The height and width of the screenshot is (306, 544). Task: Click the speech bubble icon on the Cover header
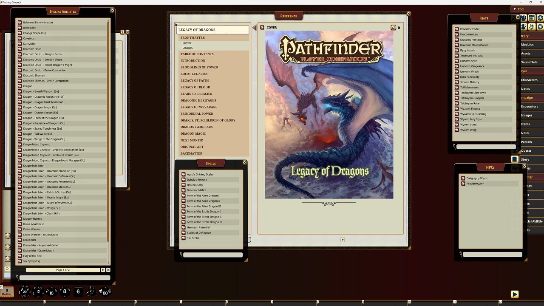(x=394, y=27)
